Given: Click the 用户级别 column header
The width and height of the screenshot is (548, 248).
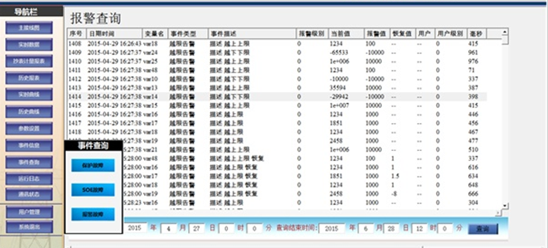Looking at the screenshot, I should point(451,34).
